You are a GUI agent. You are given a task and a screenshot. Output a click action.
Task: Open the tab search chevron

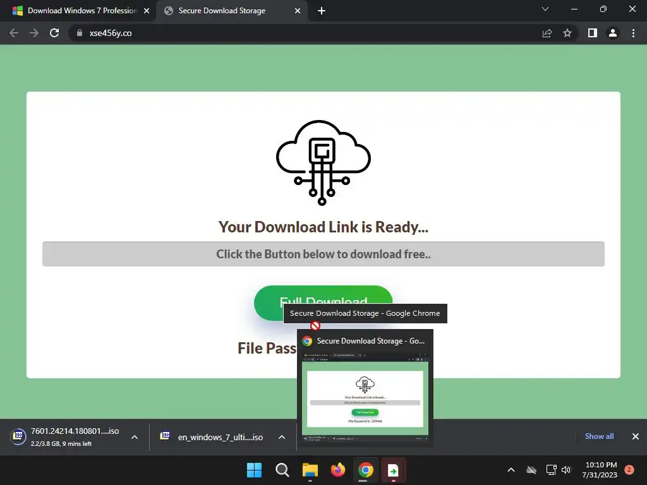click(x=545, y=9)
